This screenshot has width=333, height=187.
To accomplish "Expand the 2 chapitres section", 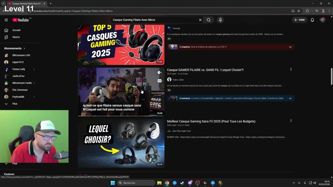I will point(290,47).
